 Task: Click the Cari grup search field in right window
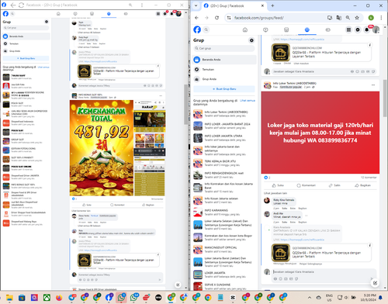tap(224, 48)
